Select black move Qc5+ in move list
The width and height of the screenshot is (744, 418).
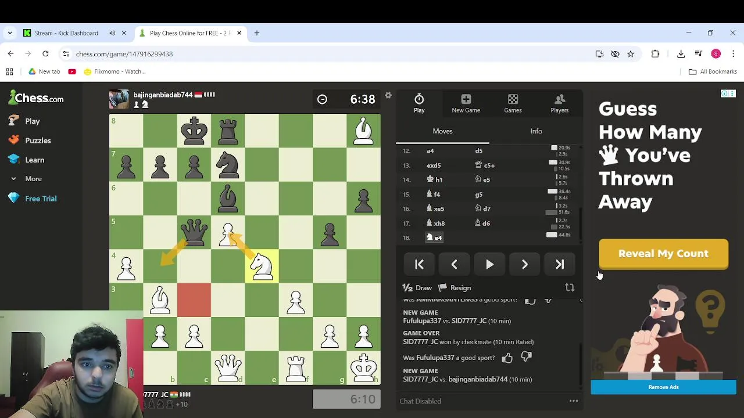pyautogui.click(x=485, y=165)
